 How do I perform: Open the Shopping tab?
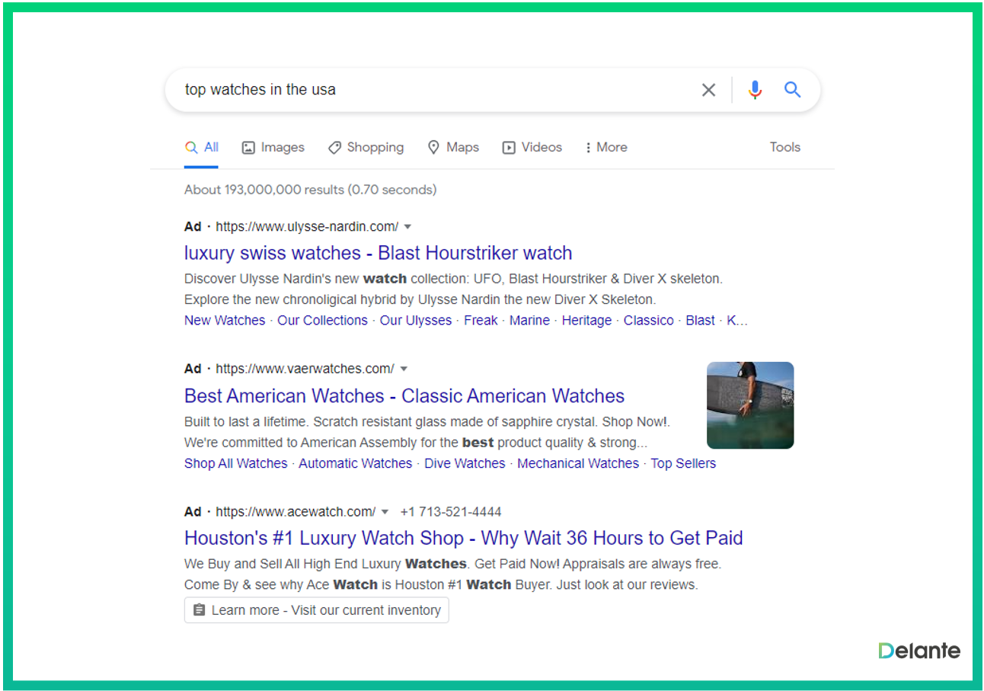[366, 148]
